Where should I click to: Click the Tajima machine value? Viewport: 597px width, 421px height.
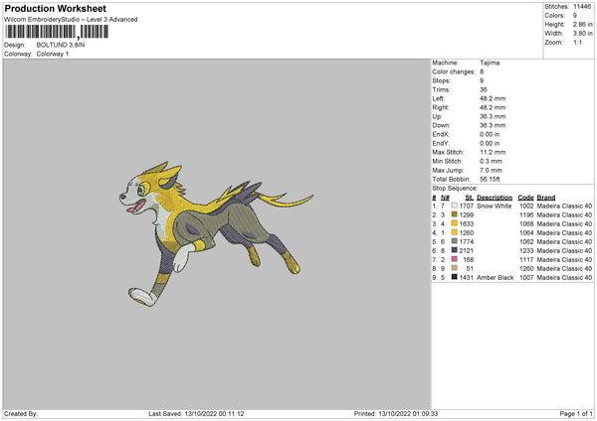click(490, 62)
